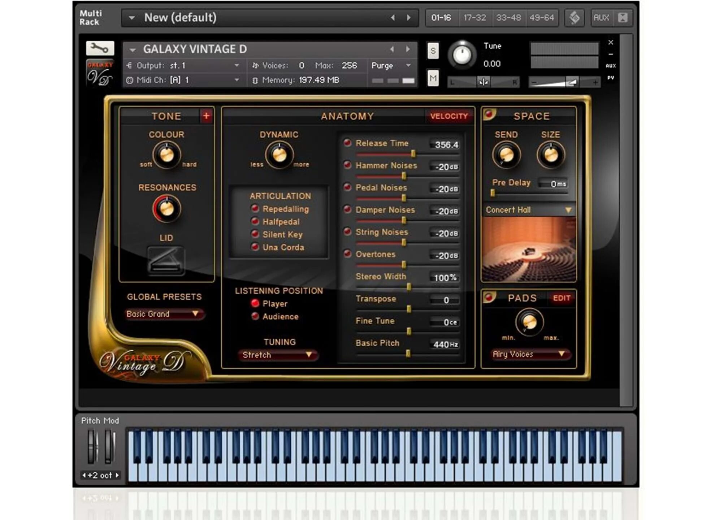Screen dimensions: 715x520
Task: Switch to the 17-32 channel page
Action: coord(474,18)
